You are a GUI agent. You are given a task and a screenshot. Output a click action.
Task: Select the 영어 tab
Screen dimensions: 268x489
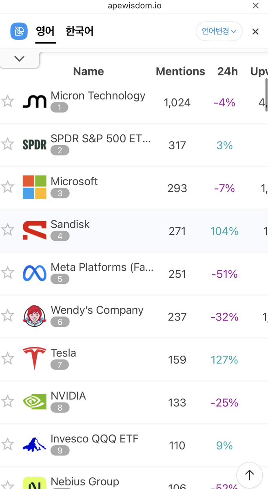(46, 31)
